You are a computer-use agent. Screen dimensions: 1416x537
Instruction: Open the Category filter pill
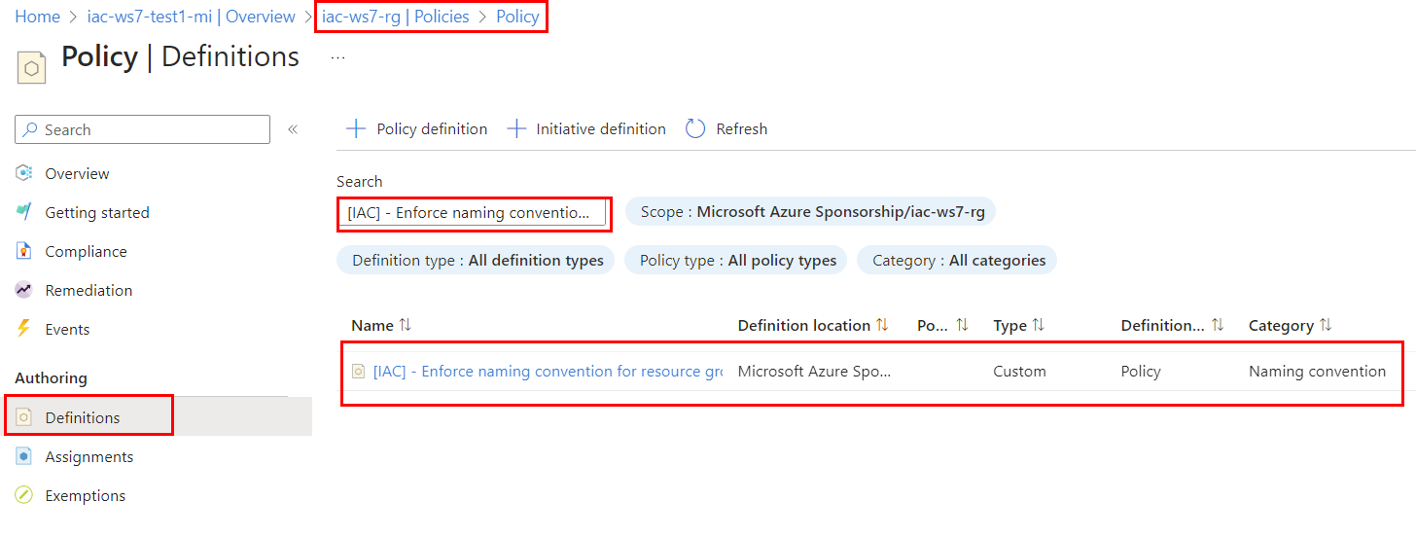click(957, 260)
